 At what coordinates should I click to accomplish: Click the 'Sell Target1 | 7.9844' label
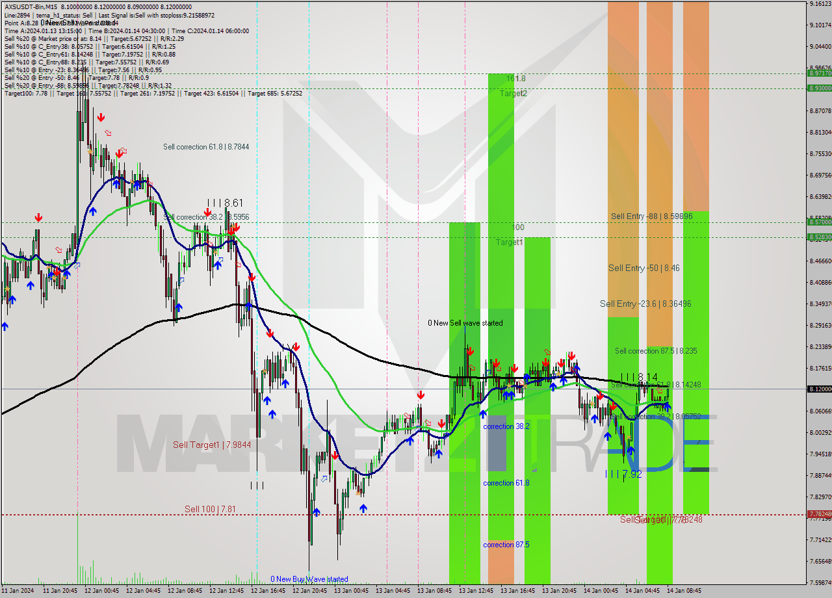coord(212,445)
